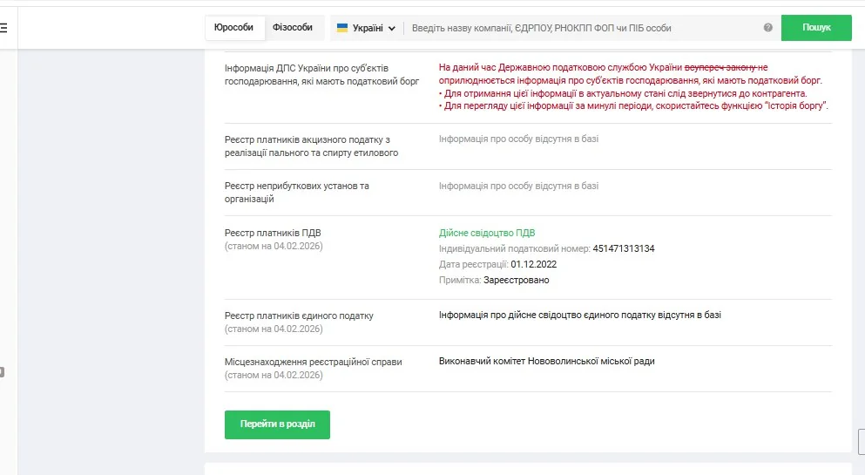Click the Реєстр платників єдиного податку label

[298, 316]
